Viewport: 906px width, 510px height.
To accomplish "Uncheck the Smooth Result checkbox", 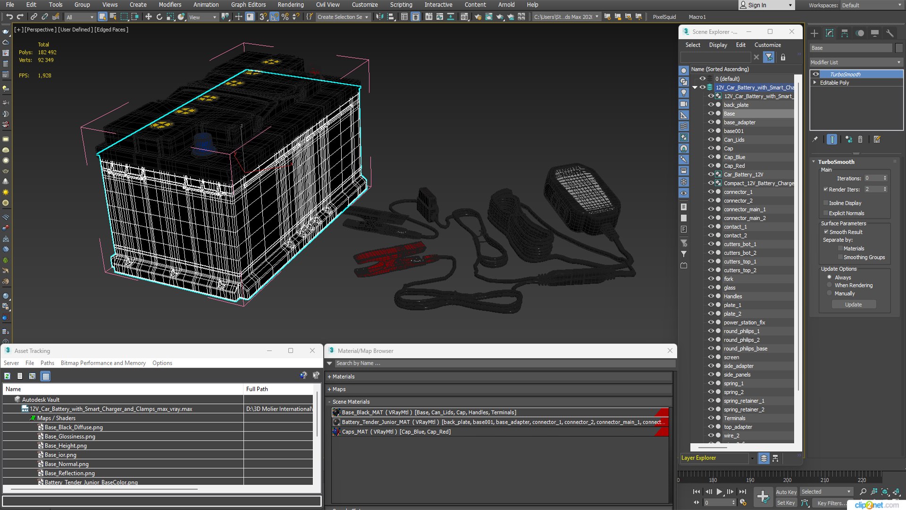I will (x=826, y=232).
